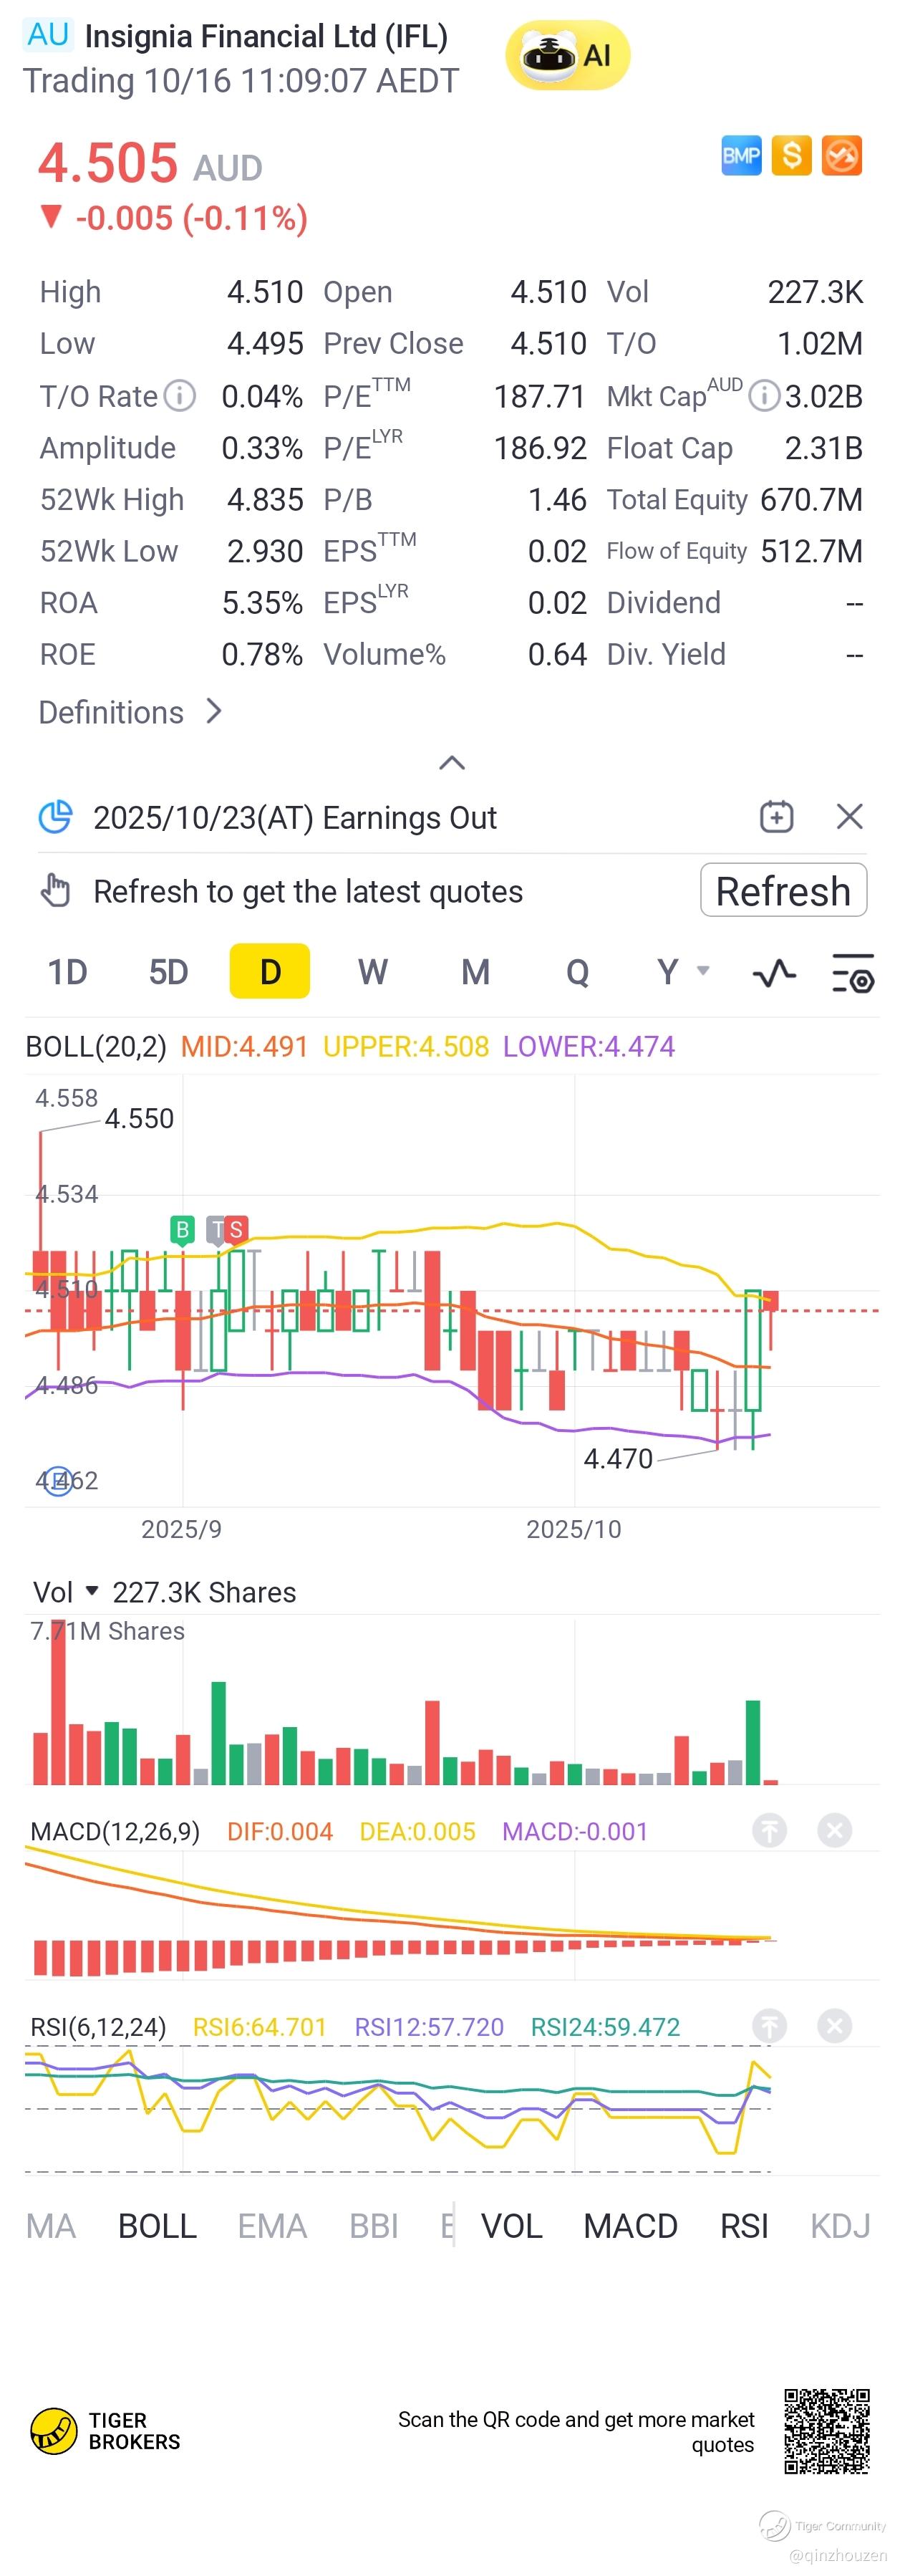Screen dimensions: 905x2576
Task: Tap the Insigna Financial Ltd (IFL) title
Action: [266, 36]
